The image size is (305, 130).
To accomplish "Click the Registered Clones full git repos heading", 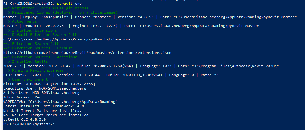I will click(x=46, y=8).
